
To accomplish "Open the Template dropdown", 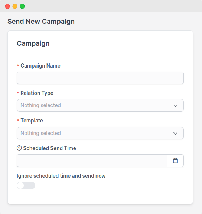I will click(x=100, y=133).
